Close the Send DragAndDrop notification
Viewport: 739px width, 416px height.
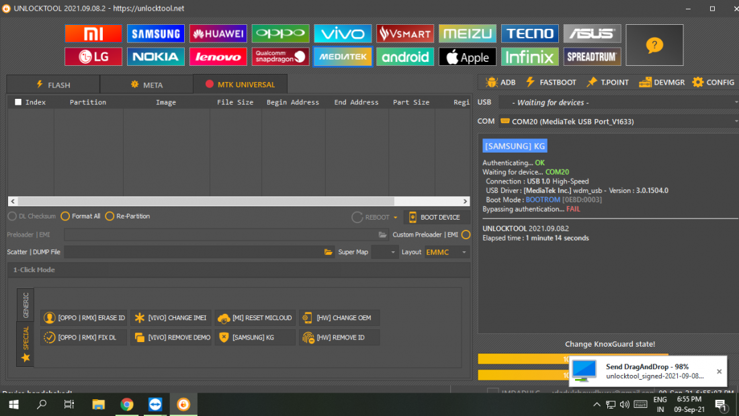[720, 372]
